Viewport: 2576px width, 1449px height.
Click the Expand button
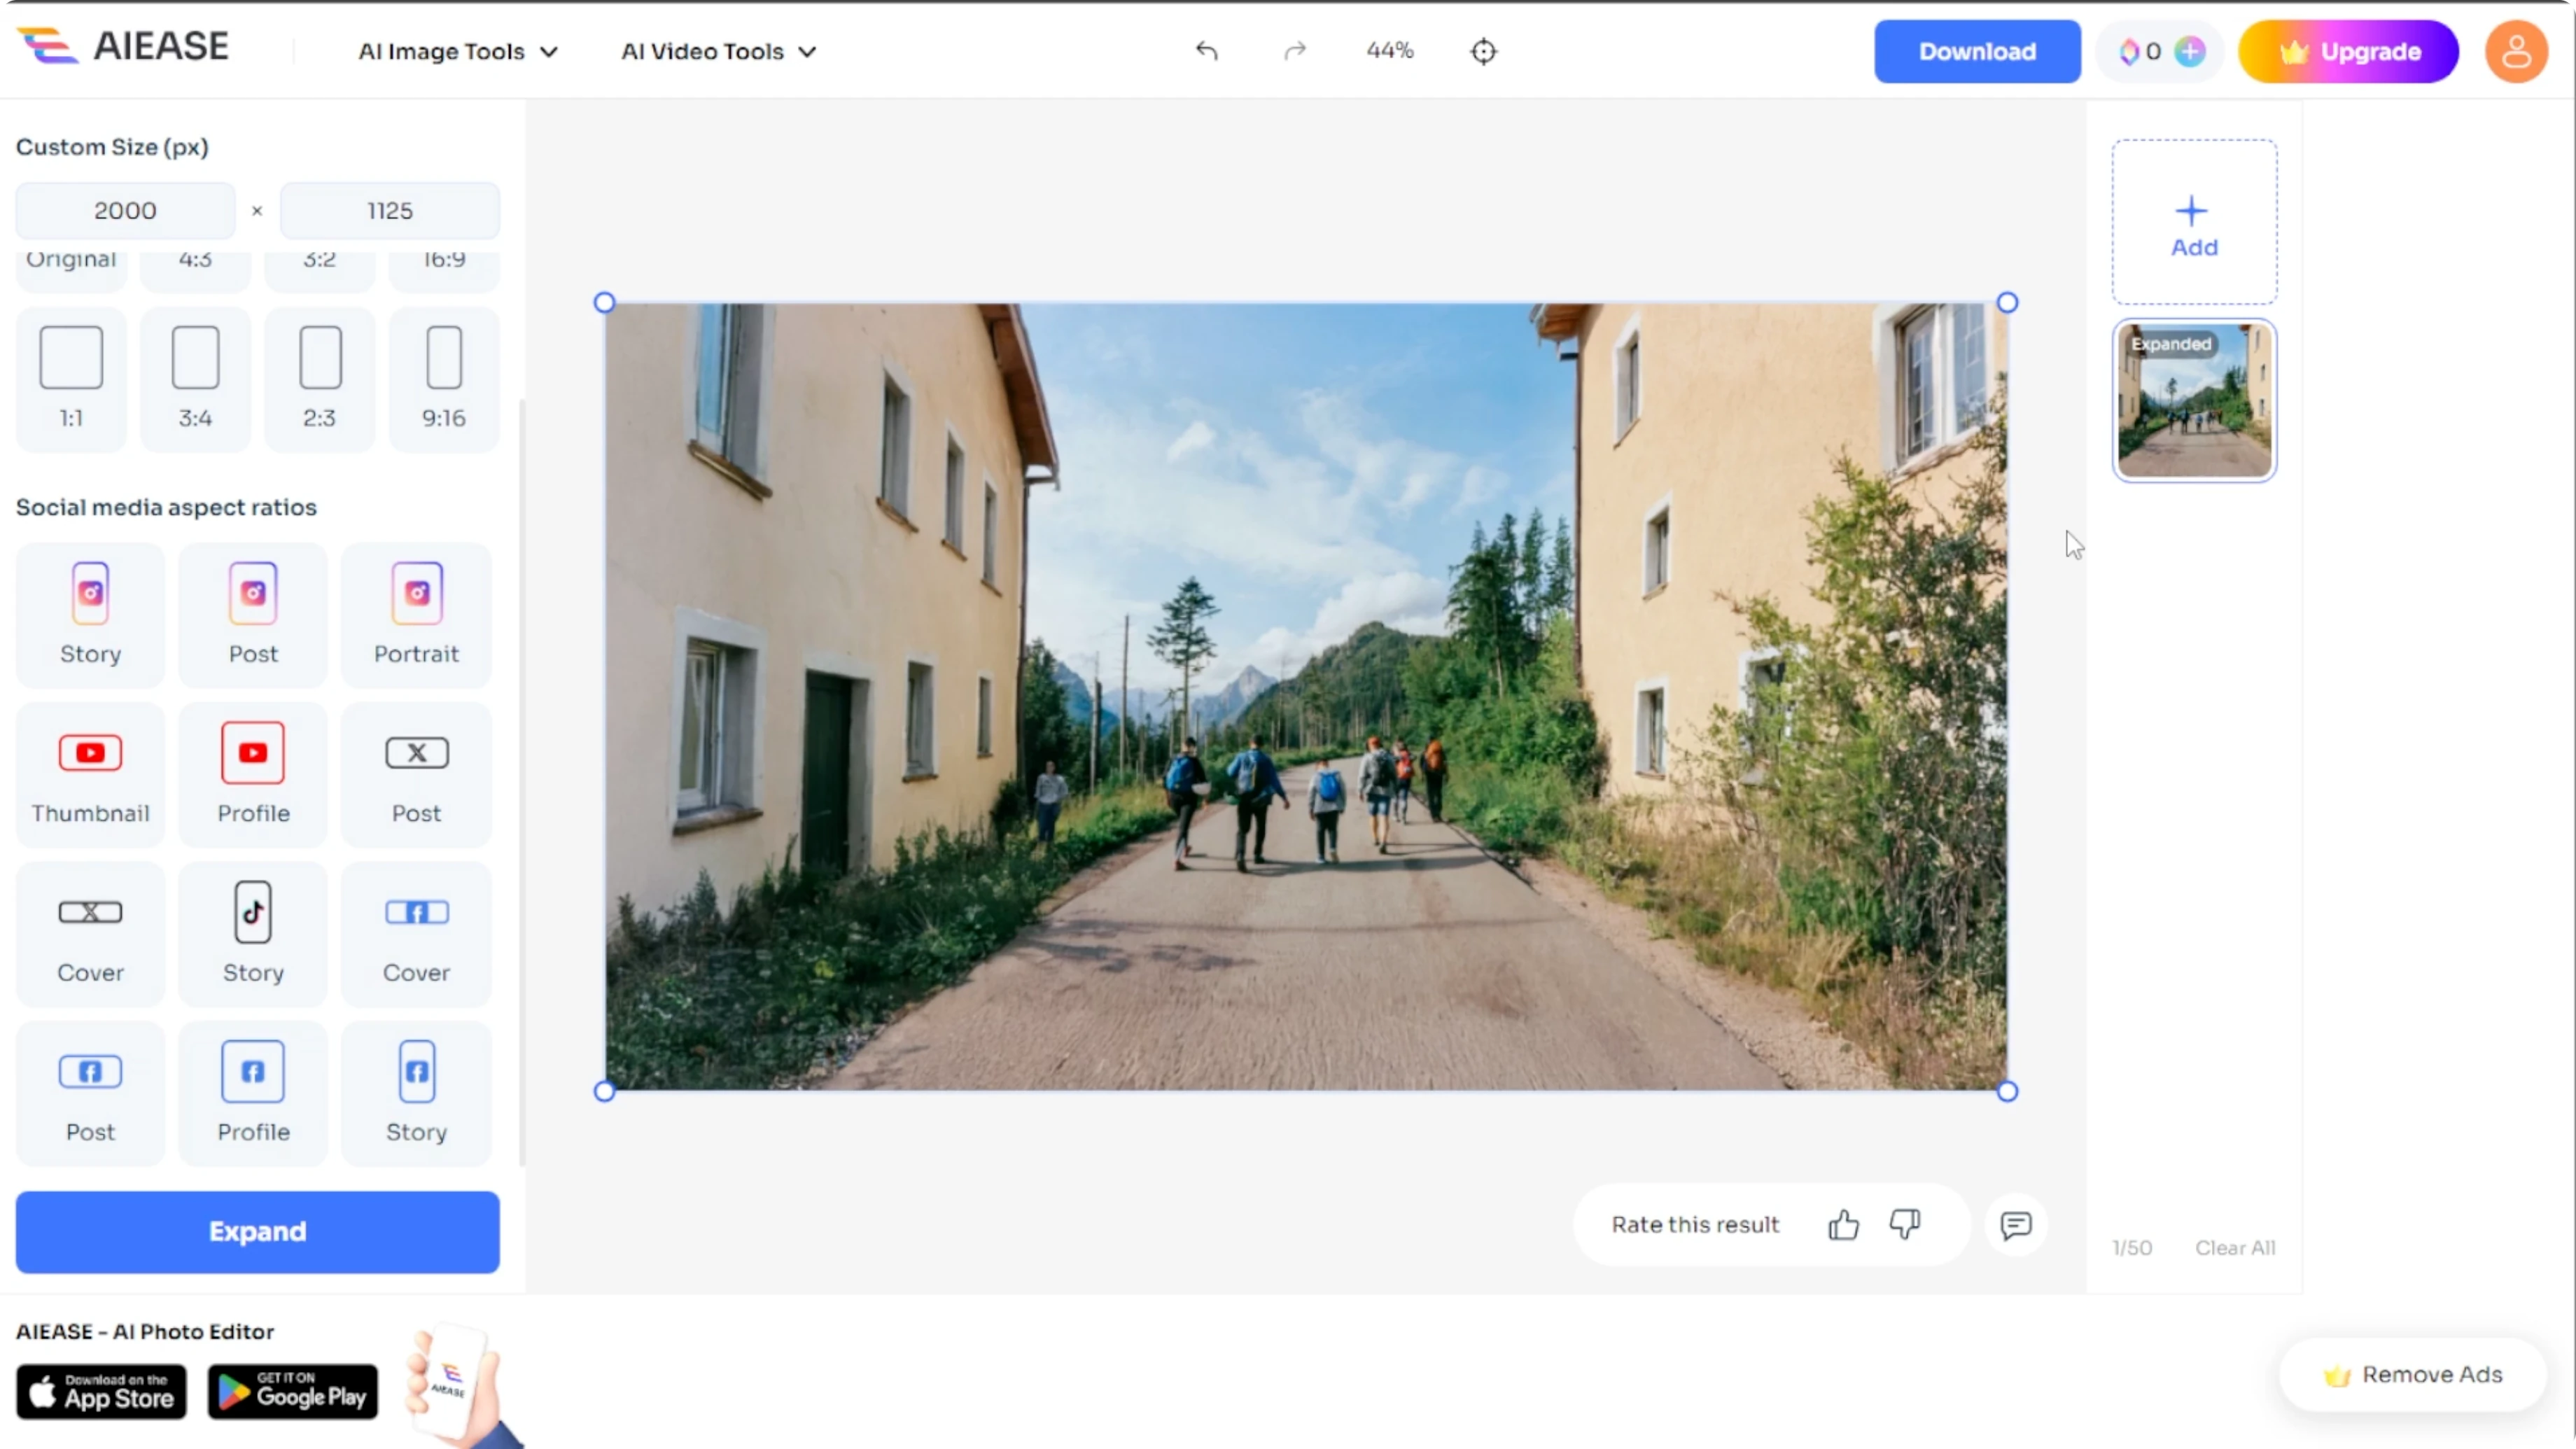click(x=257, y=1231)
